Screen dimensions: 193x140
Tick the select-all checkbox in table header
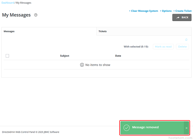pyautogui.click(x=7, y=56)
